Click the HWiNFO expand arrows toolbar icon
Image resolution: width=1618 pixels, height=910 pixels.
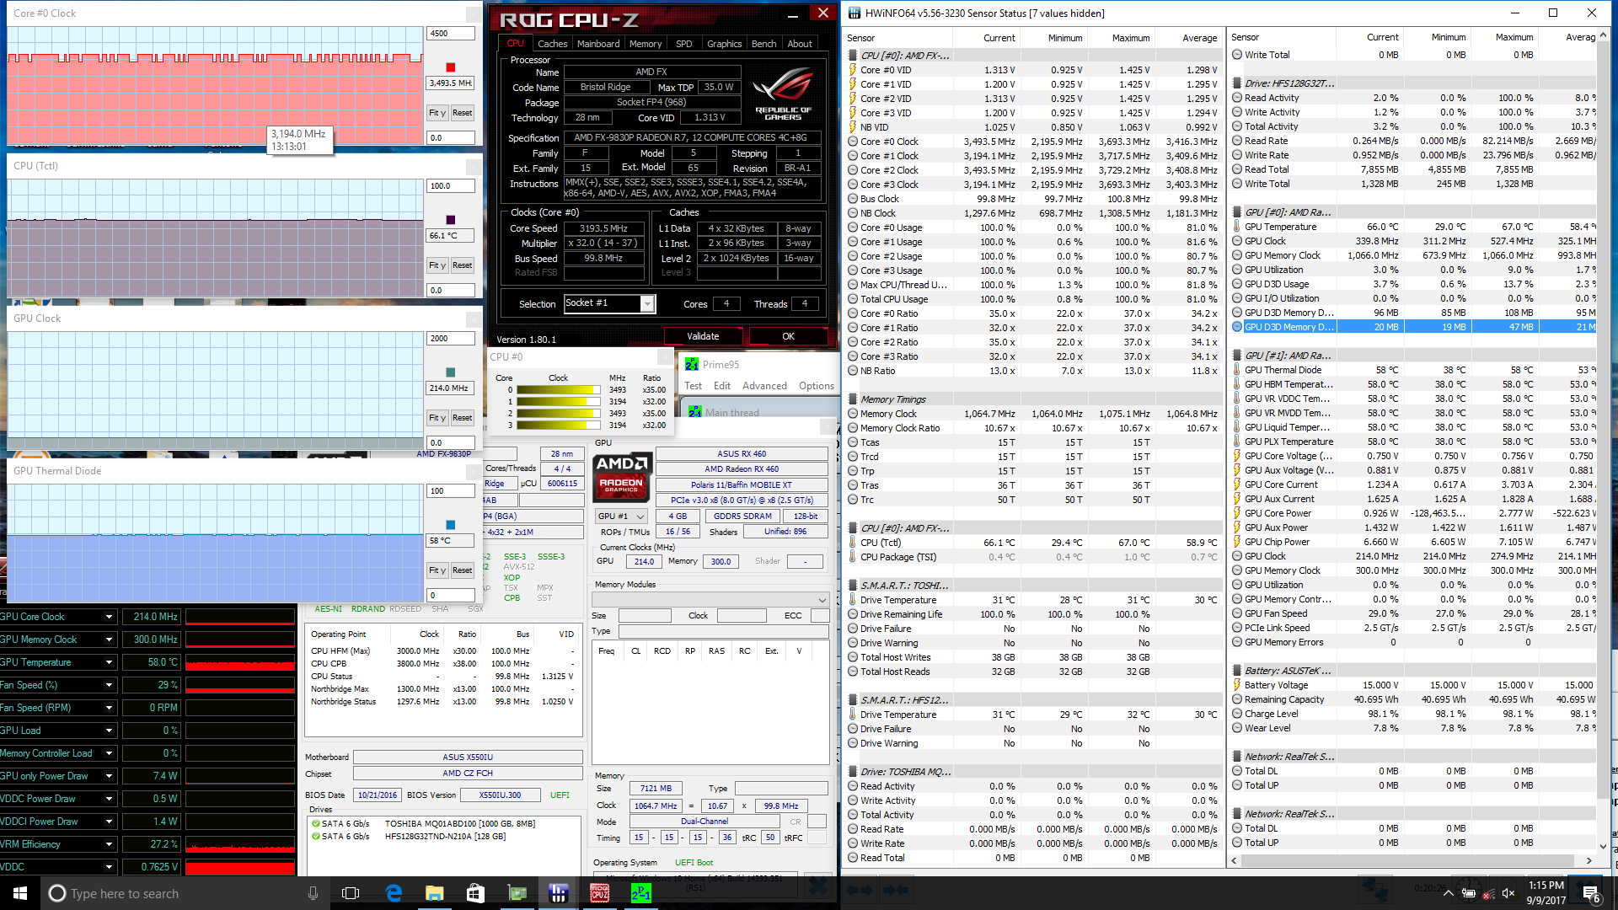click(860, 890)
